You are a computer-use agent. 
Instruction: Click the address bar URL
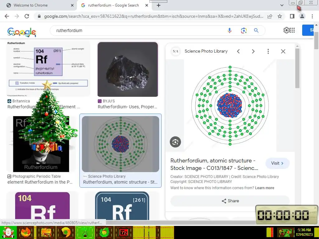pos(154,16)
